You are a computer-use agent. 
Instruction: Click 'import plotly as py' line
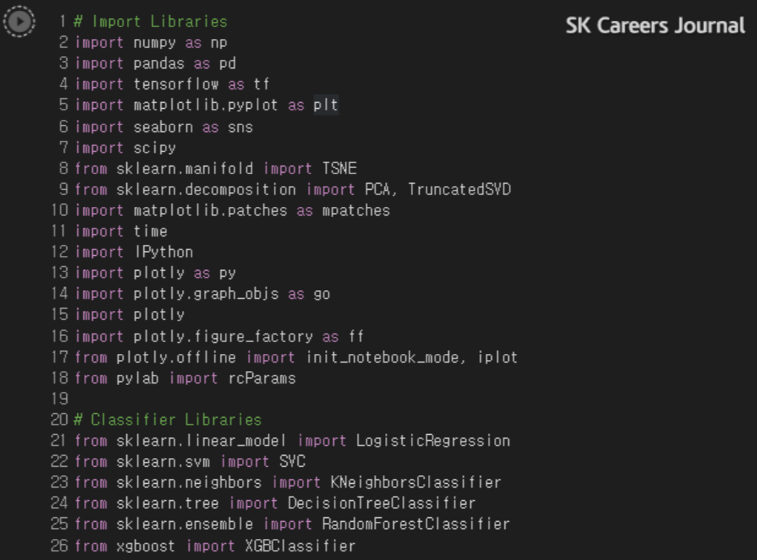point(156,273)
